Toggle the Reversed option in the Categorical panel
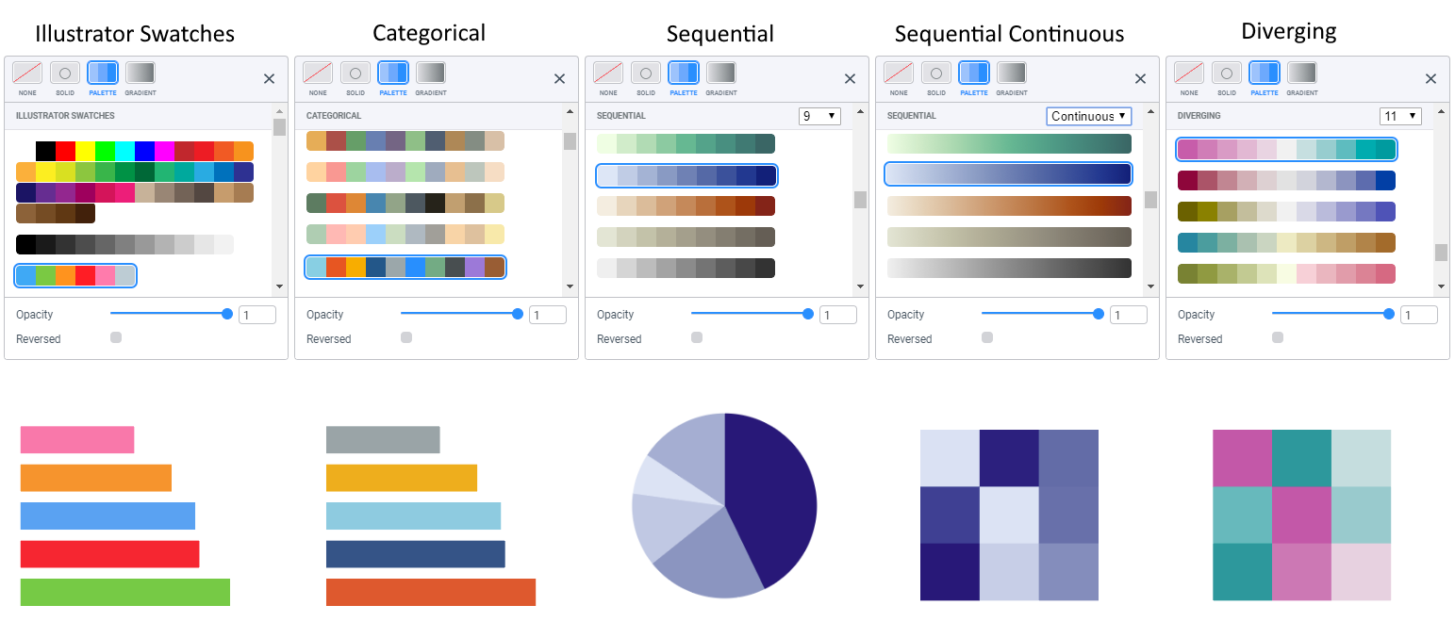The image size is (1455, 638). 405,336
